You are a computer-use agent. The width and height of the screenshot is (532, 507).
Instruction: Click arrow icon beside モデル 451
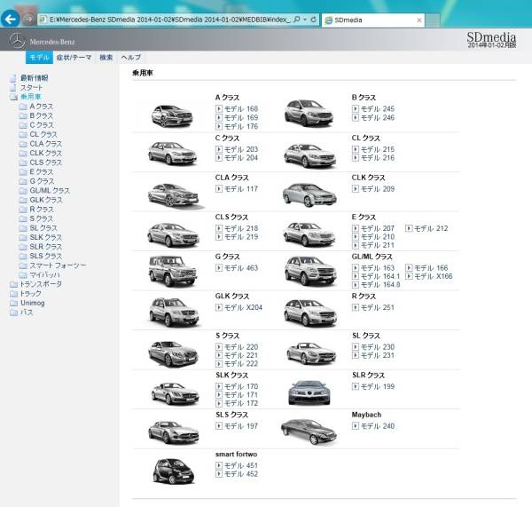(219, 465)
